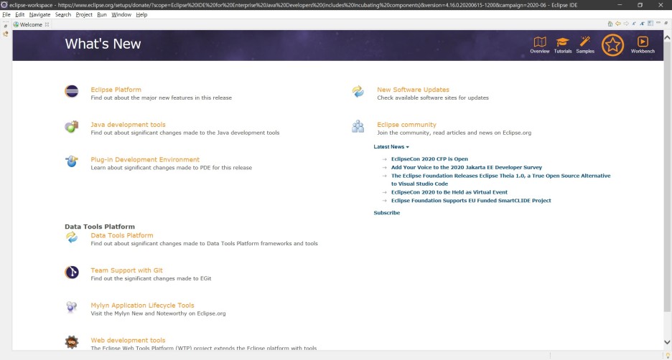Select the Welcome tab
The height and width of the screenshot is (360, 672).
pyautogui.click(x=31, y=24)
